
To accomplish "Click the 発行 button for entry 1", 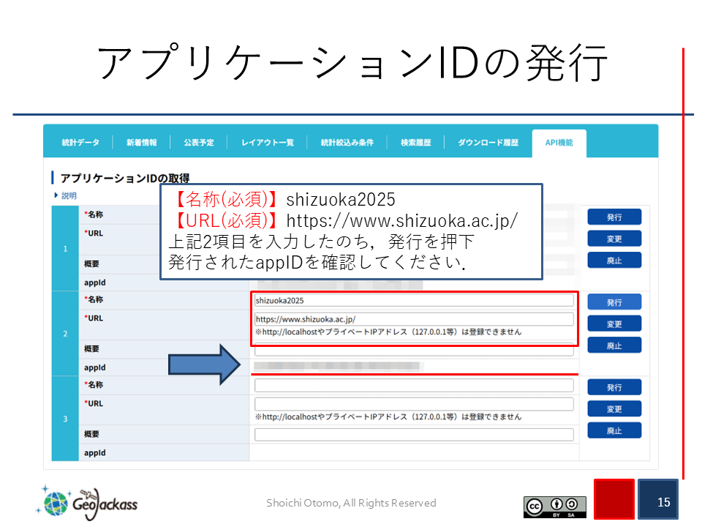I will pos(614,217).
